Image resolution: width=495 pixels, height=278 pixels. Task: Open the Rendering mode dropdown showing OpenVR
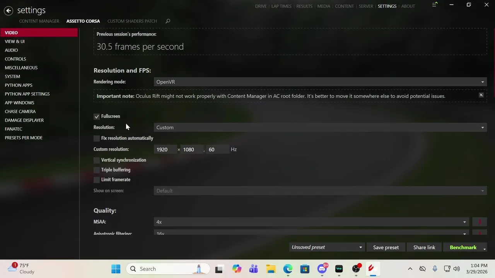click(320, 82)
